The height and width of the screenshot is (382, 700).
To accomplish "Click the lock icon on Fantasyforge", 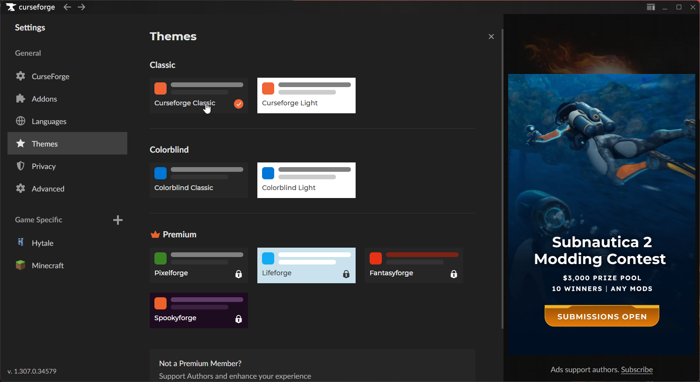I will pos(454,274).
